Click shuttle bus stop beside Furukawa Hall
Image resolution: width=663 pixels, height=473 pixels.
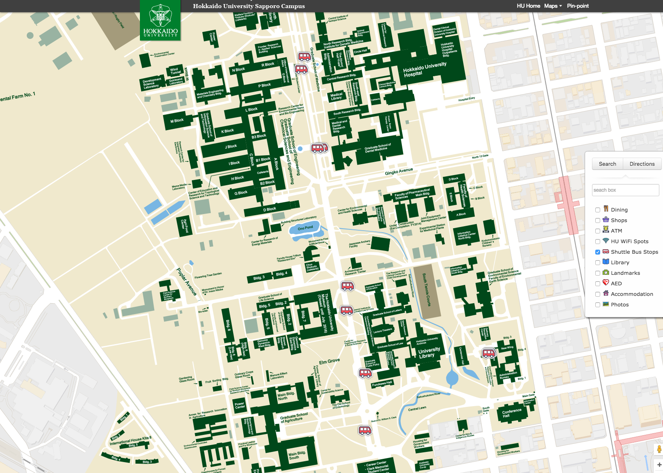[x=365, y=373]
